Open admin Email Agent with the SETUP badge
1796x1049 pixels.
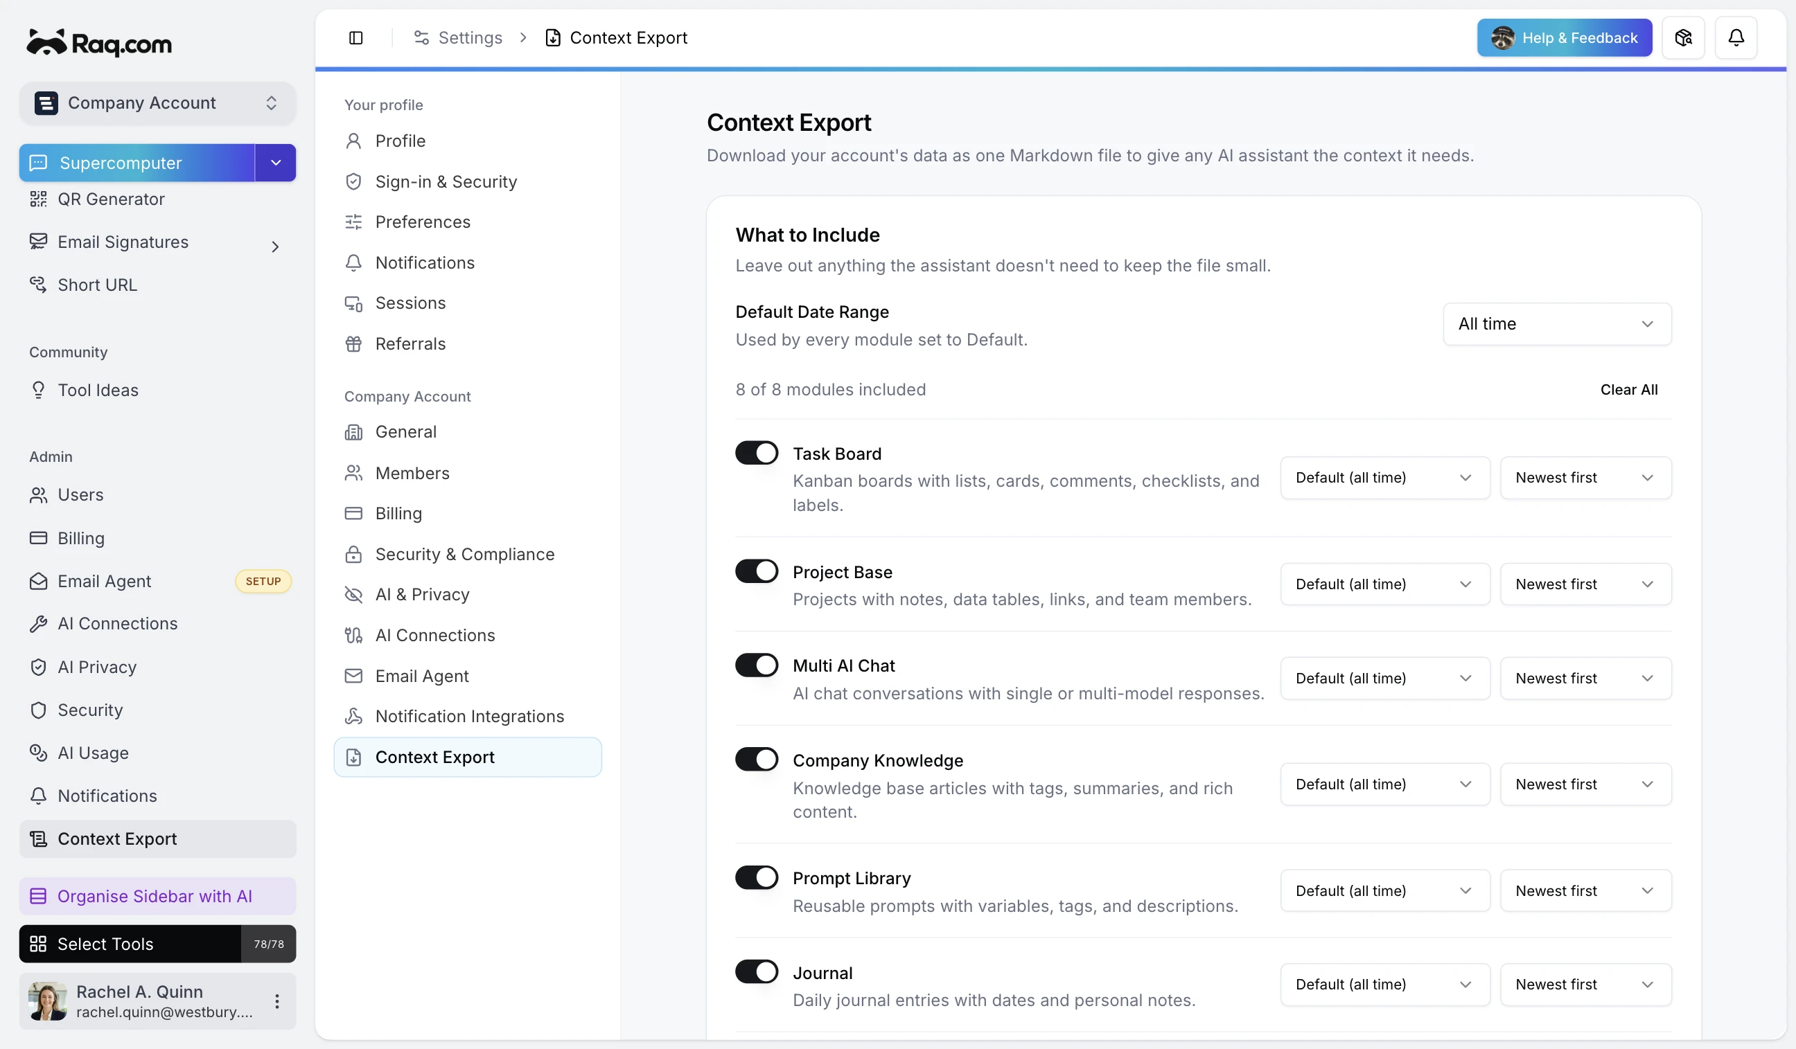click(x=157, y=581)
